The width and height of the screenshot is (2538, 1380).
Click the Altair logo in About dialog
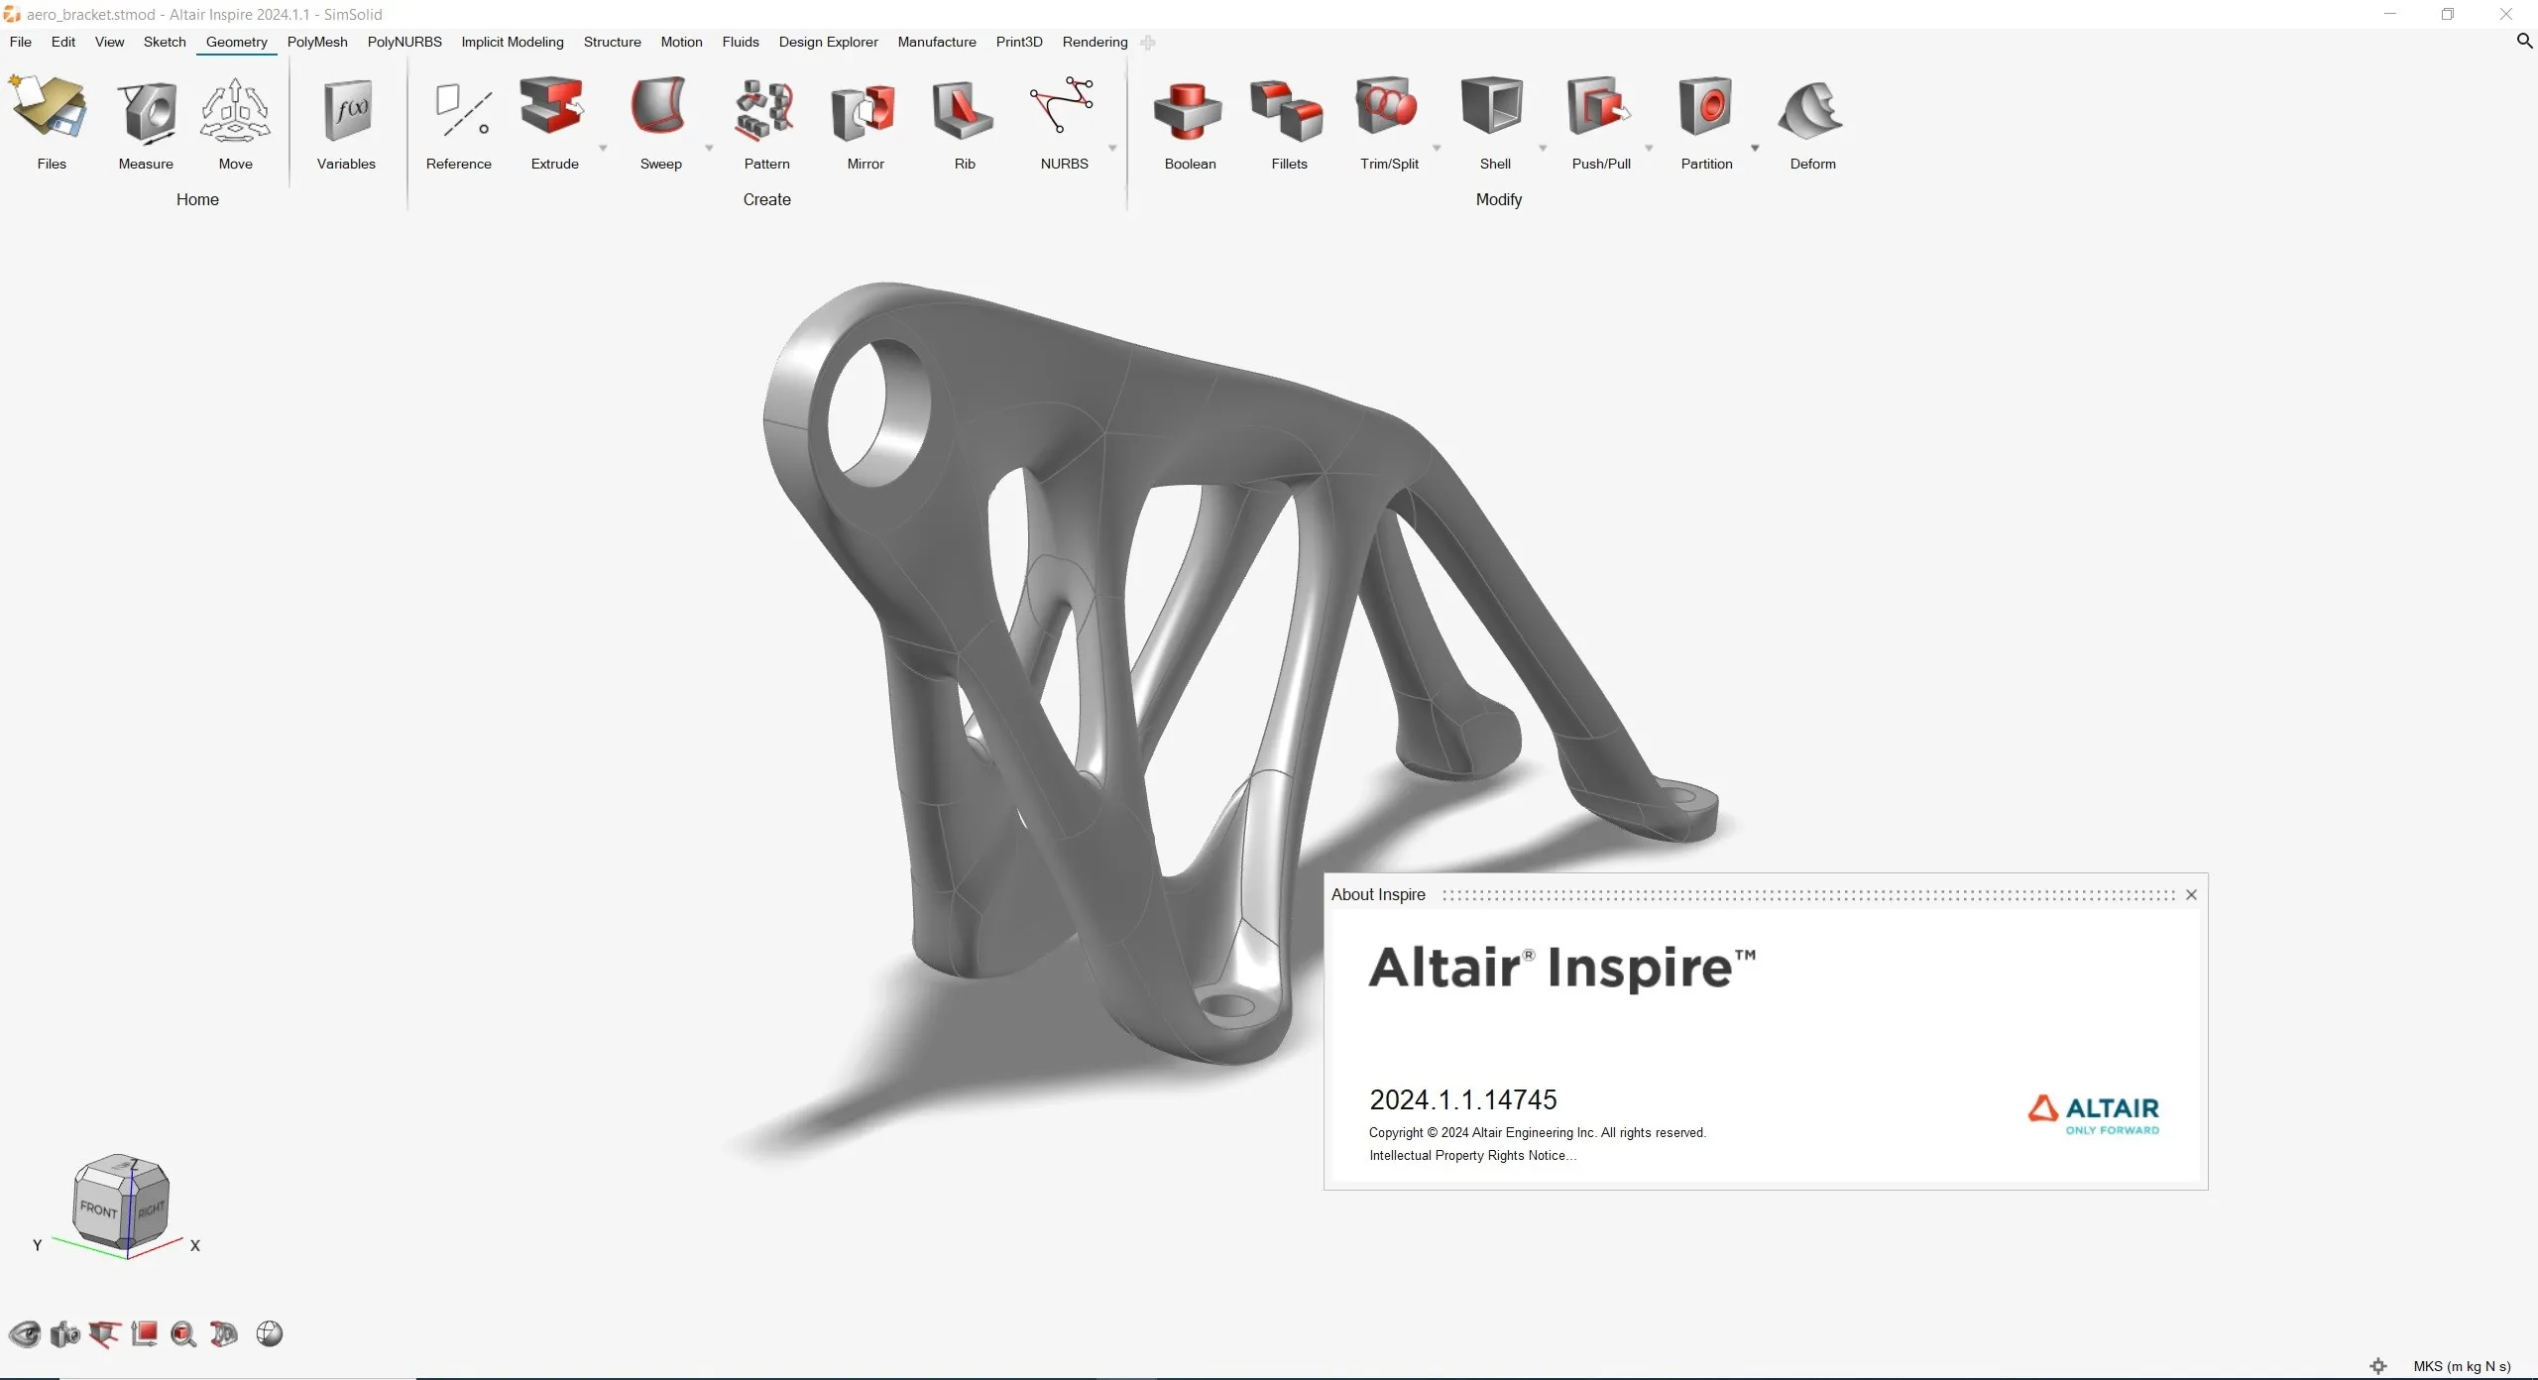click(2093, 1114)
